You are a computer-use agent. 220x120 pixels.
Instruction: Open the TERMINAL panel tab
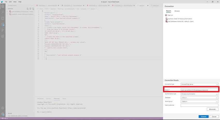point(57,99)
